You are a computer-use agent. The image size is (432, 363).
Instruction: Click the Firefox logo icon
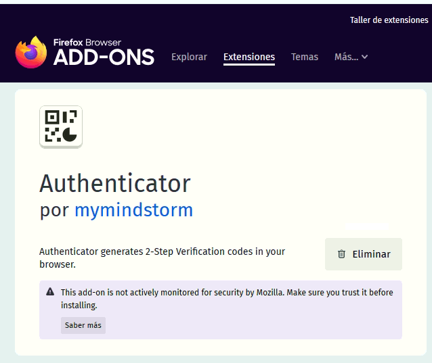(31, 53)
